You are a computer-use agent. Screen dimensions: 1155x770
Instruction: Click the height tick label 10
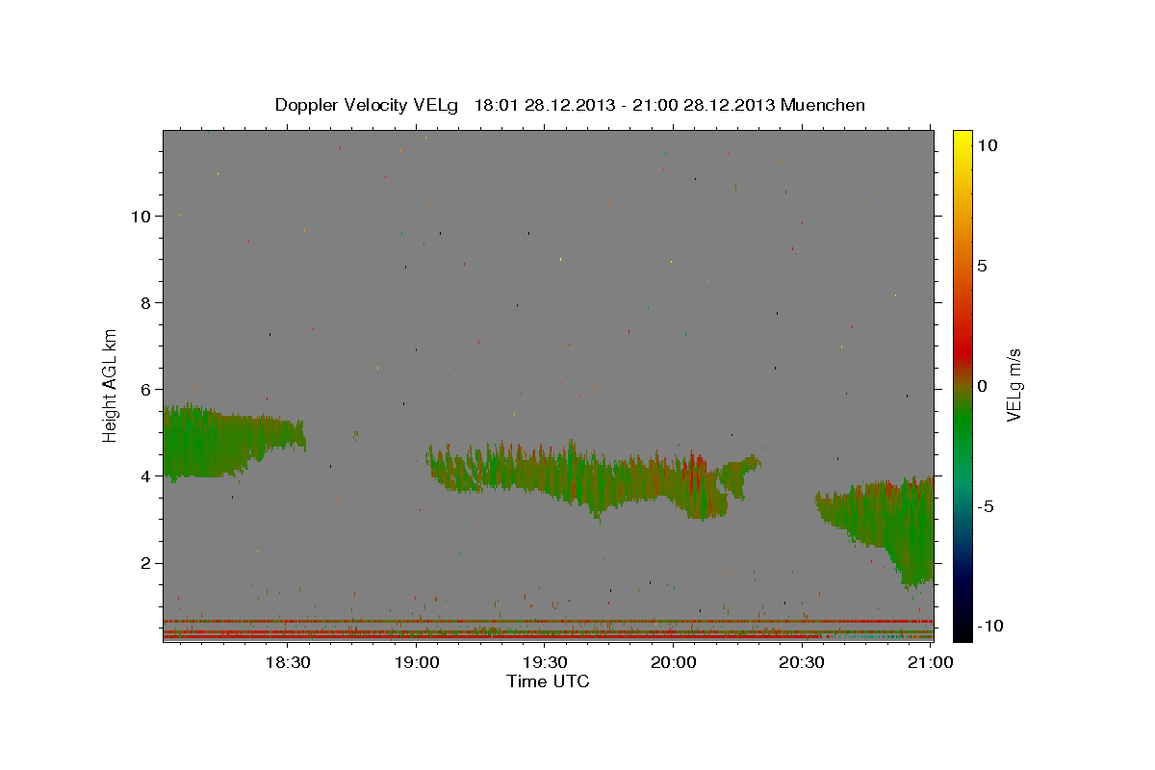(141, 217)
